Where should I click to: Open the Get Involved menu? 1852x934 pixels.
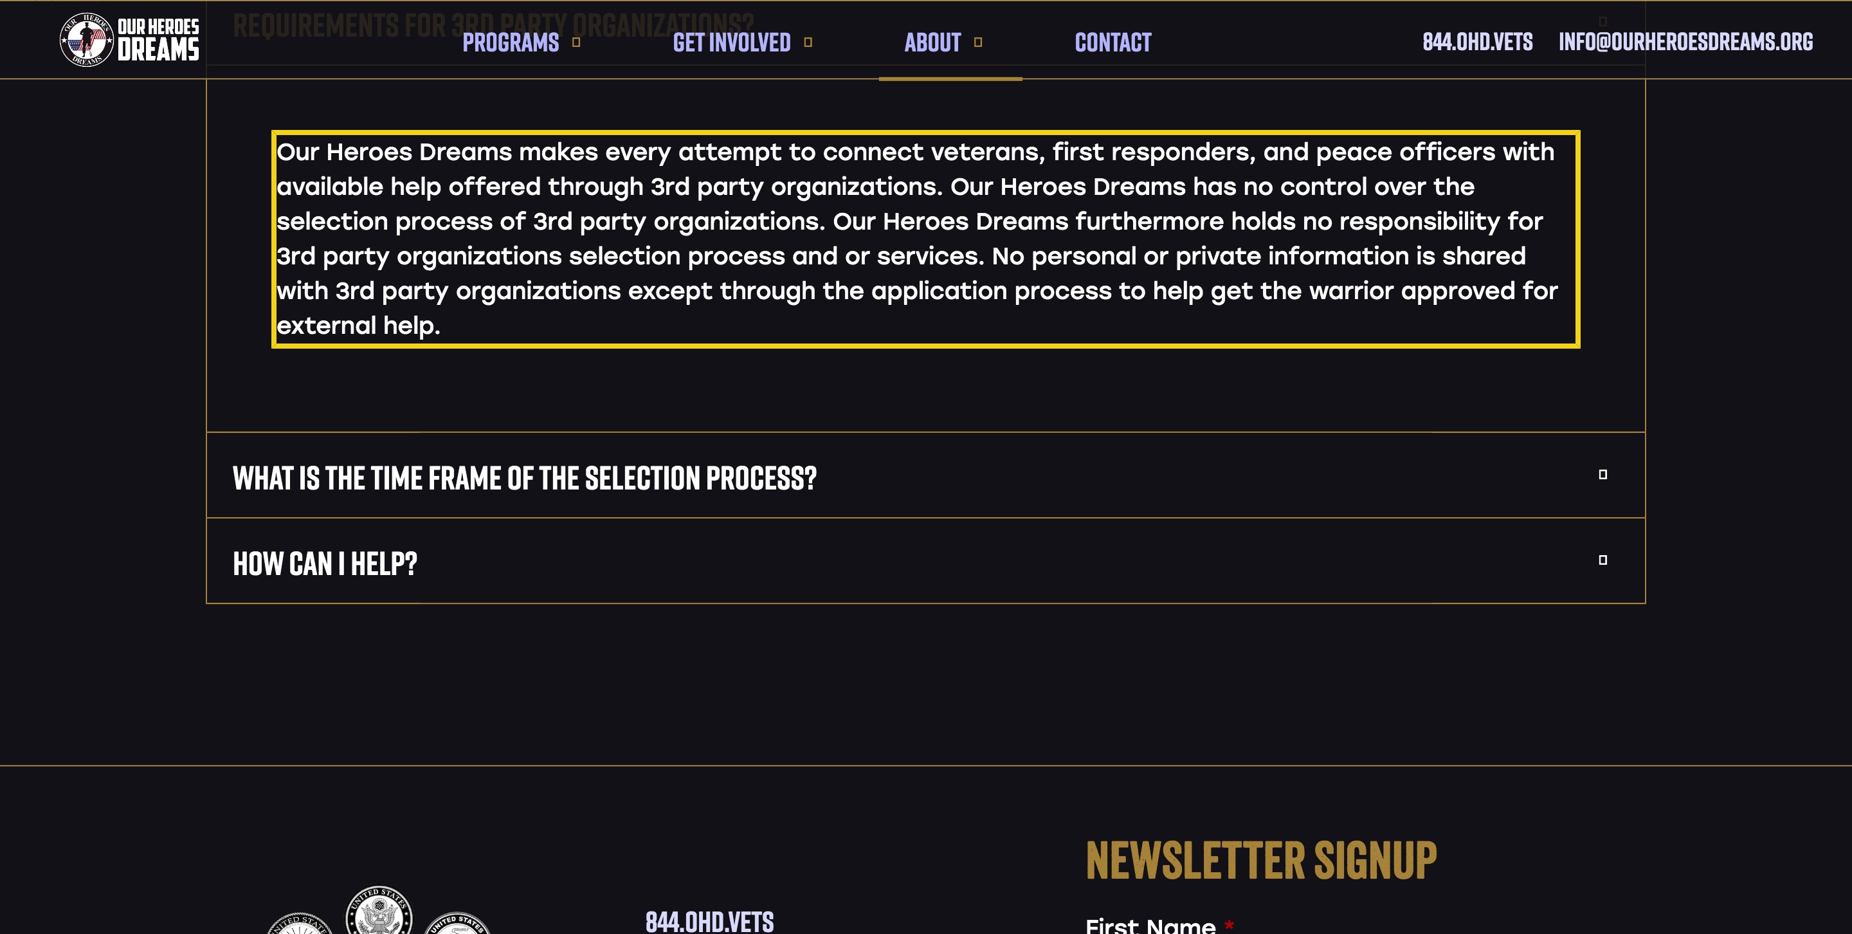(732, 42)
